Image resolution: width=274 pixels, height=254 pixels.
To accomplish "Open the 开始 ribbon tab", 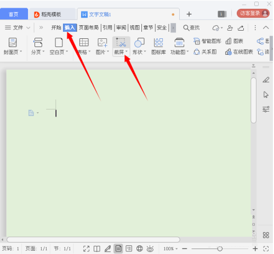I will (56, 28).
